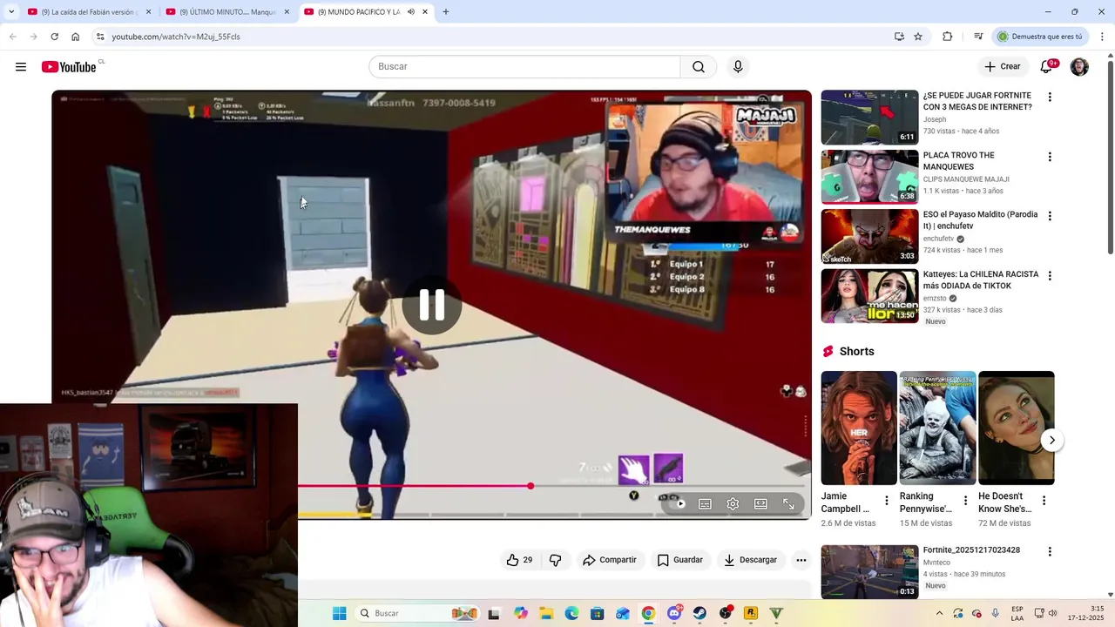Open File Explorer from the taskbar
Image resolution: width=1115 pixels, height=627 pixels.
pos(546,613)
